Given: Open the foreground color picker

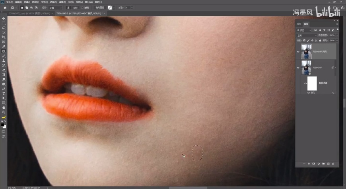Looking at the screenshot, I should coord(2,125).
